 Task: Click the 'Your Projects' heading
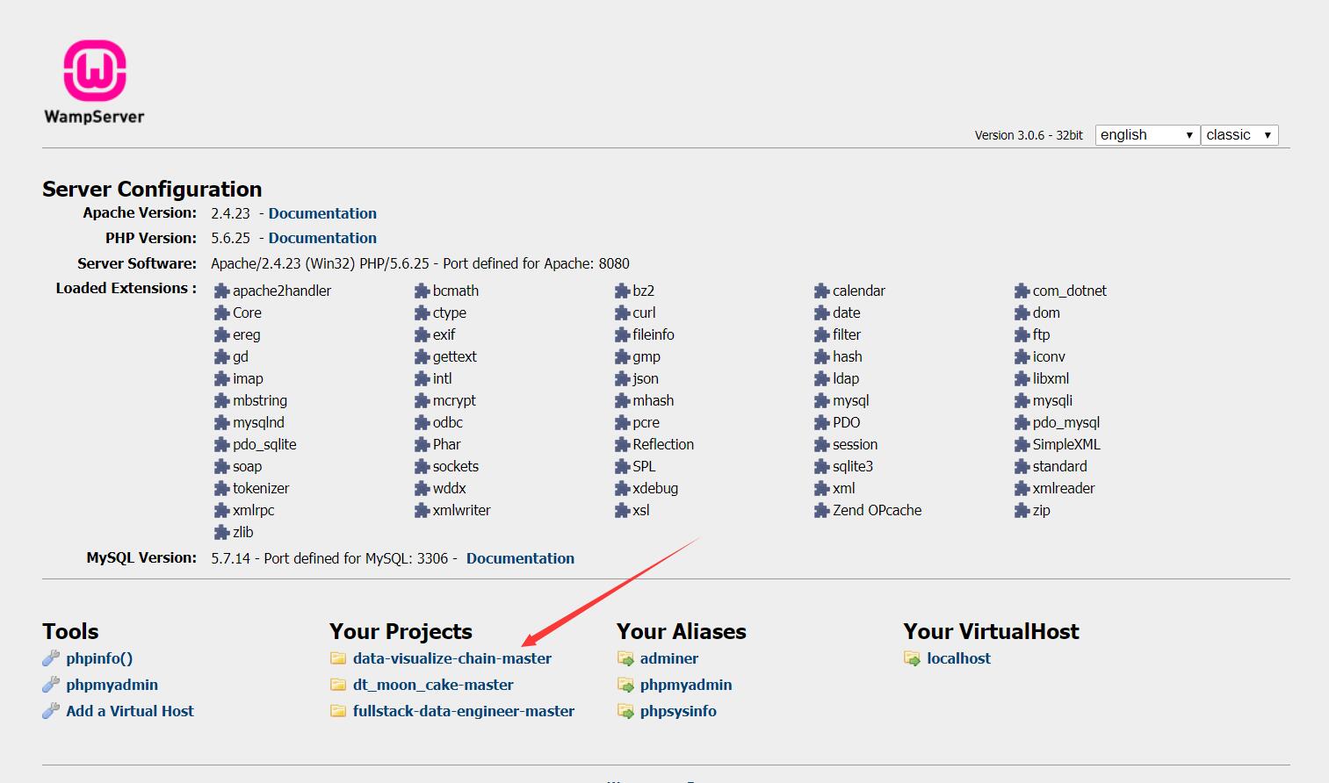401,631
